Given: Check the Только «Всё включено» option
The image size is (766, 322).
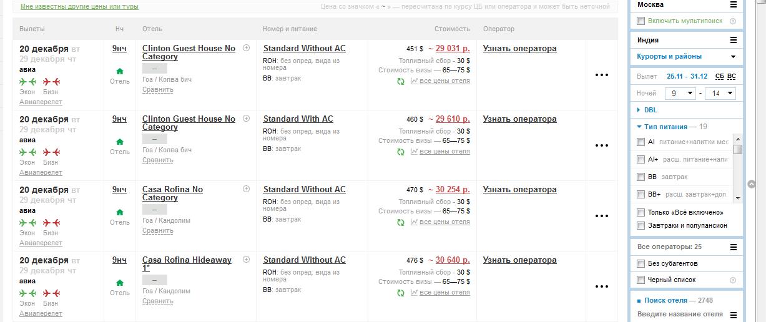Looking at the screenshot, I should pyautogui.click(x=641, y=213).
